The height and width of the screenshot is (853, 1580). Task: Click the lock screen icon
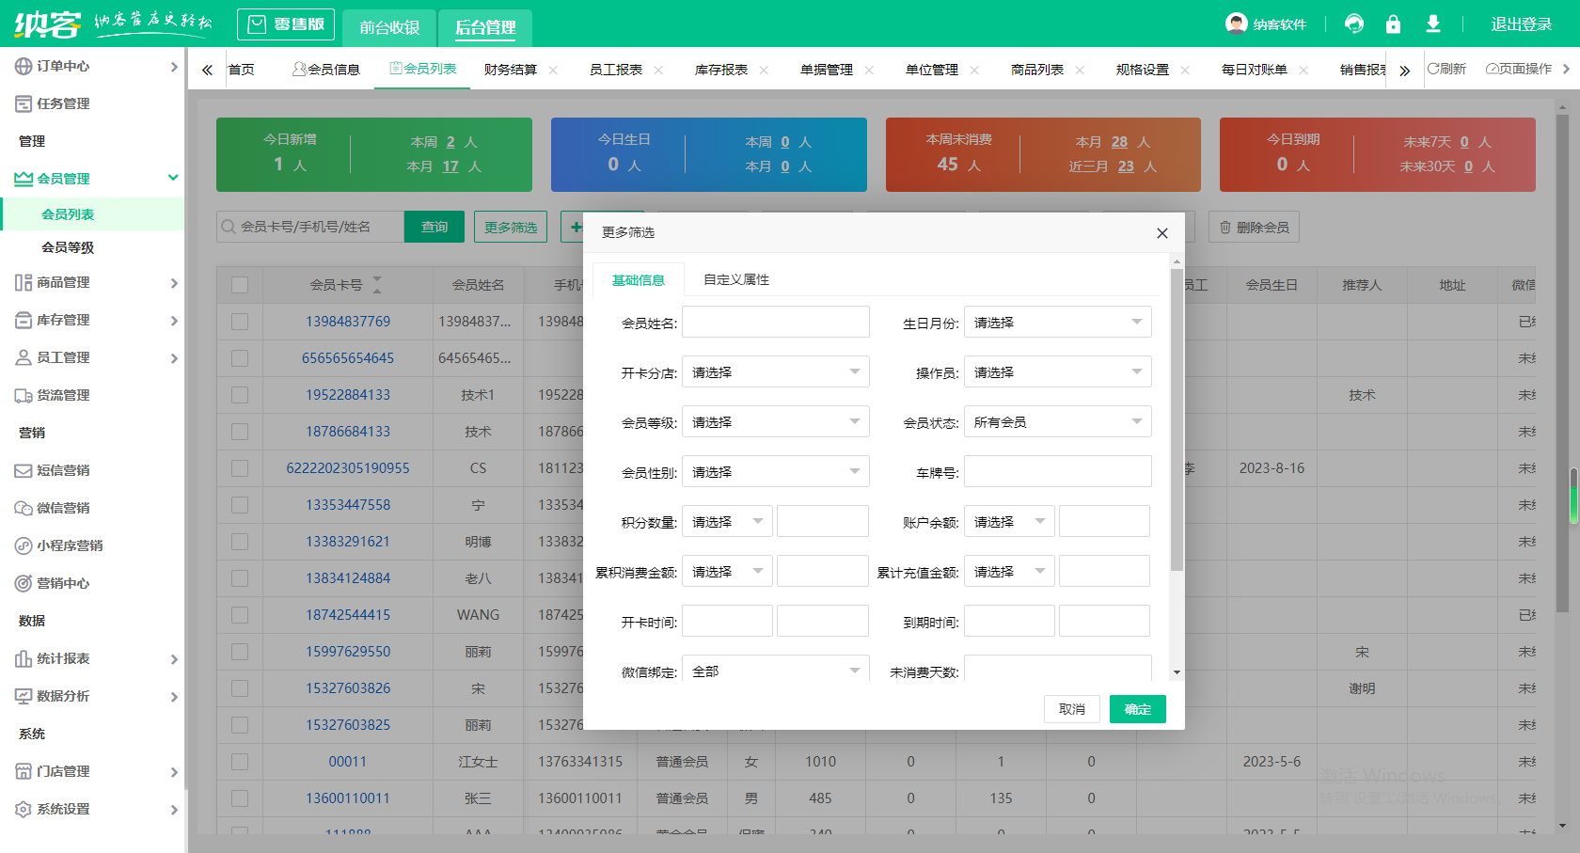coord(1393,24)
